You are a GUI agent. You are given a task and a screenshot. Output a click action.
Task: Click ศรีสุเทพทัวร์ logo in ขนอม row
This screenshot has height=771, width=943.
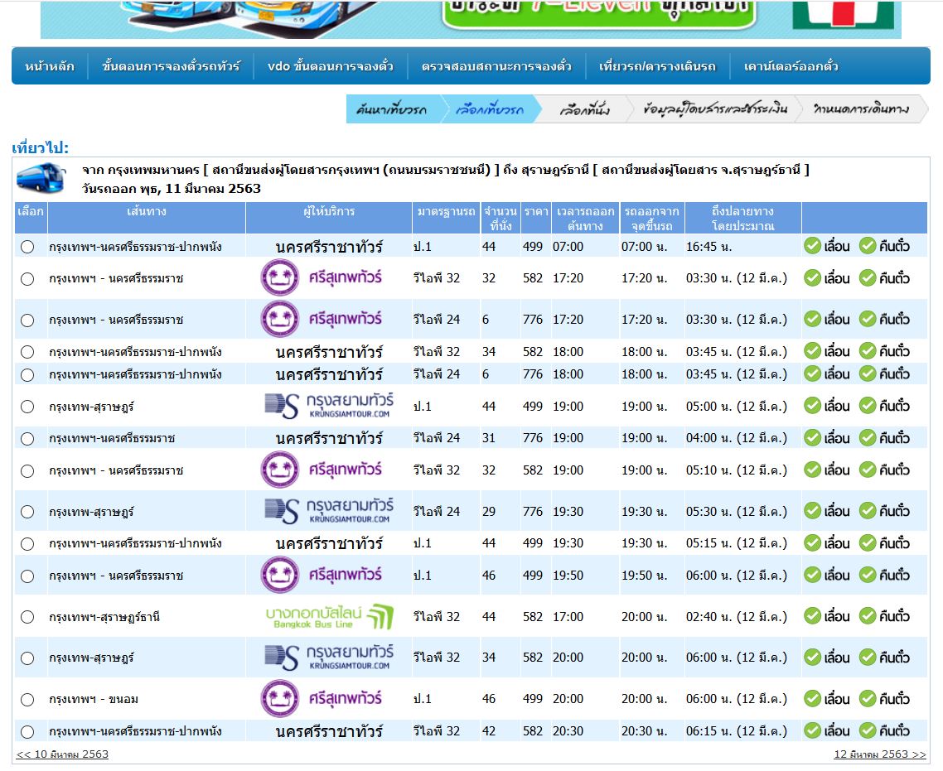pyautogui.click(x=322, y=698)
